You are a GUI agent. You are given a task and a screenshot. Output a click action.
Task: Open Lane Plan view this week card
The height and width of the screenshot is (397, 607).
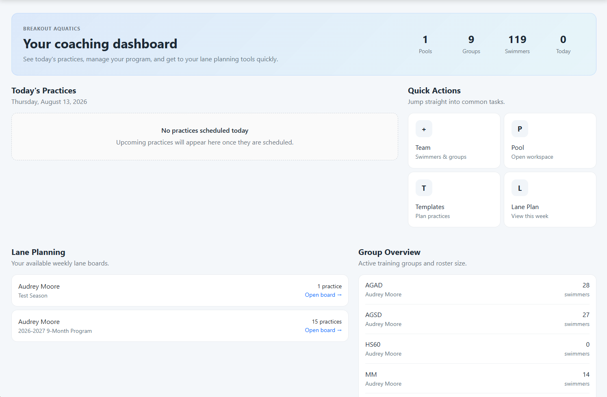[x=550, y=199]
